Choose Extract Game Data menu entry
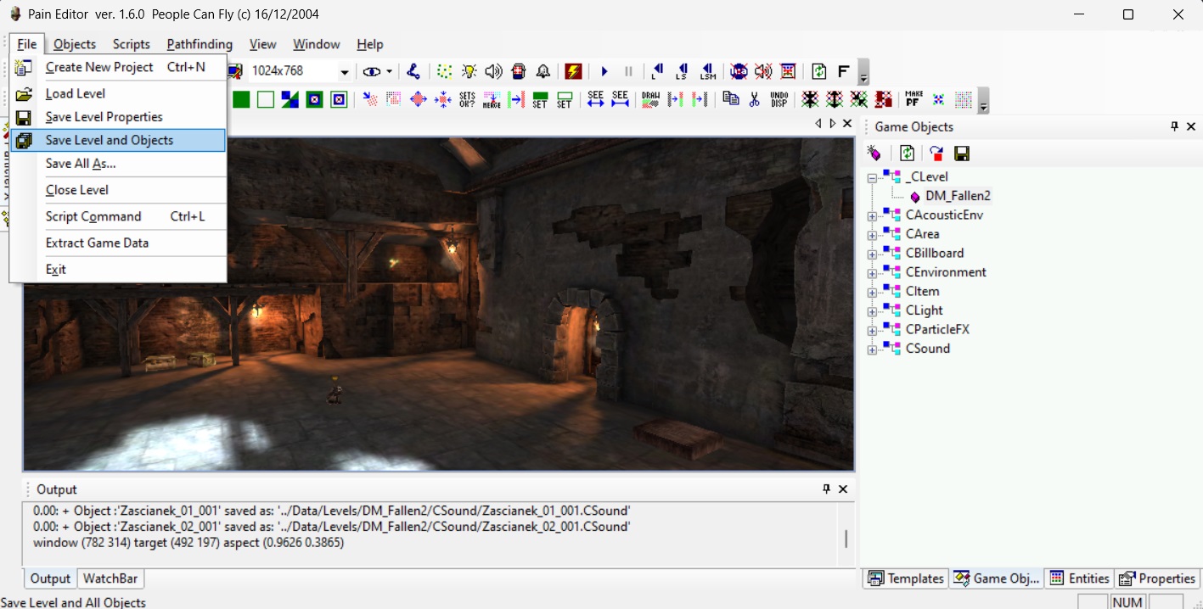This screenshot has width=1203, height=609. tap(118, 243)
